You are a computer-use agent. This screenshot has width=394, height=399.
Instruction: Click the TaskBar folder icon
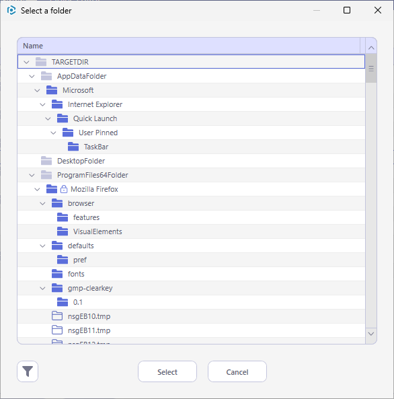[73, 147]
